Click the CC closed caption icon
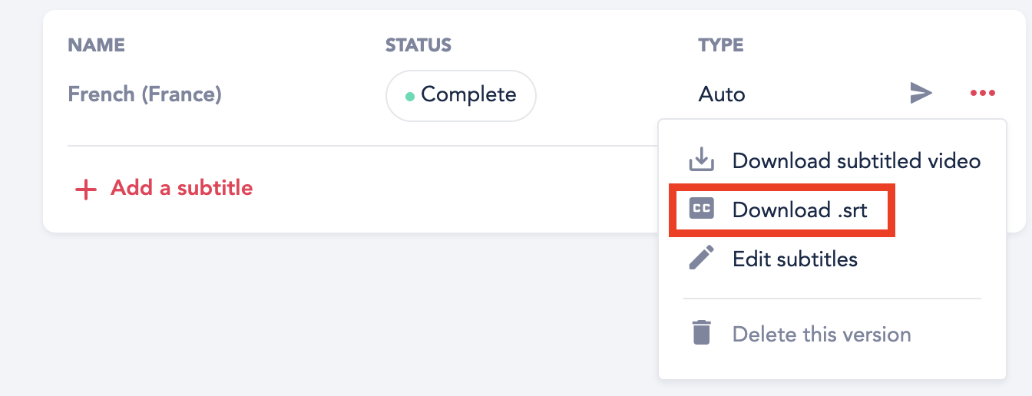 click(x=701, y=209)
